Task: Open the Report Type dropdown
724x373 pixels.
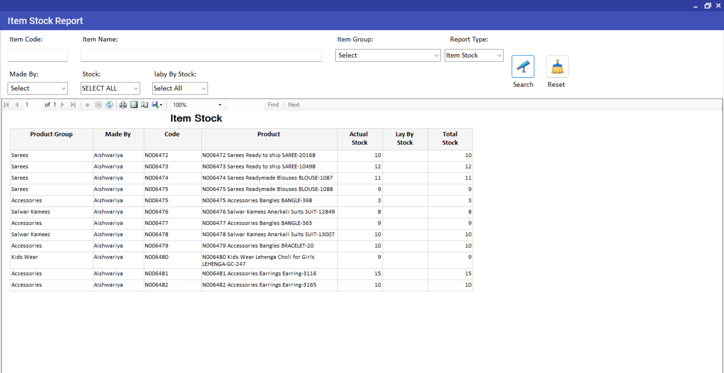Action: click(474, 55)
